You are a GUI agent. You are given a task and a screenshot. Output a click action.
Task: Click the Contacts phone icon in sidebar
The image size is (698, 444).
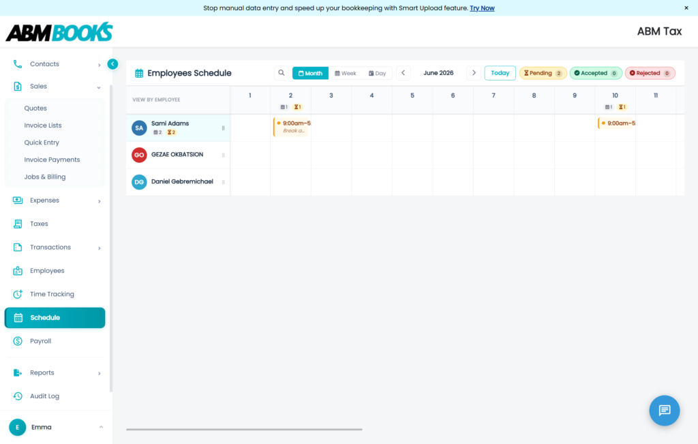click(x=17, y=64)
